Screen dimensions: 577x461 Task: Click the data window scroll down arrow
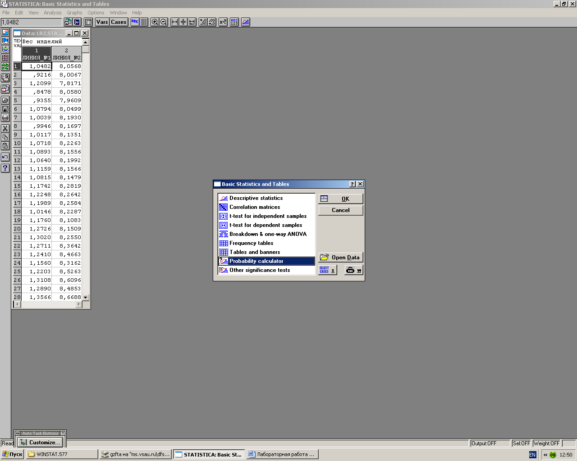(x=86, y=298)
